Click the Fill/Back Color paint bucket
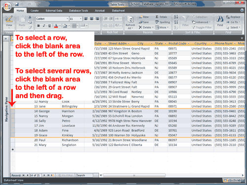The width and height of the screenshot is (247, 185). tap(65, 26)
